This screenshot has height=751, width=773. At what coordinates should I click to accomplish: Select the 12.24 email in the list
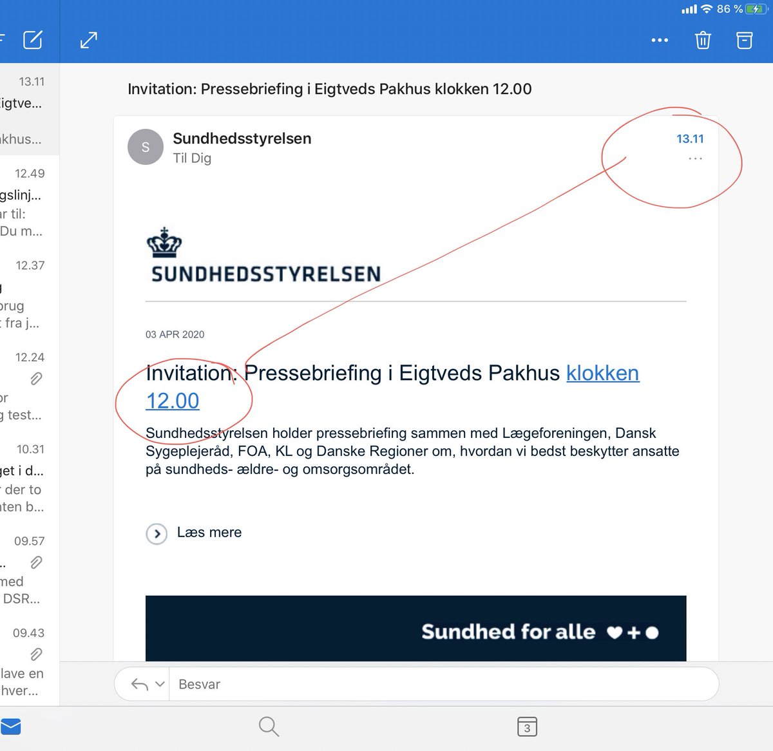point(30,386)
